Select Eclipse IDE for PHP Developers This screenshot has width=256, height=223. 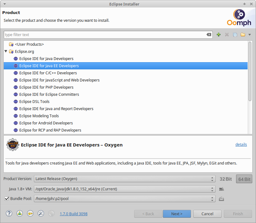coord(46,87)
